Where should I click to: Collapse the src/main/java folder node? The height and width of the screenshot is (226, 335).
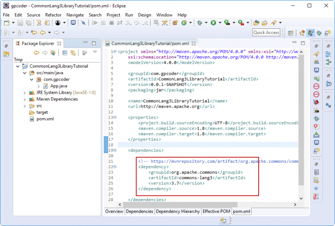pyautogui.click(x=25, y=73)
